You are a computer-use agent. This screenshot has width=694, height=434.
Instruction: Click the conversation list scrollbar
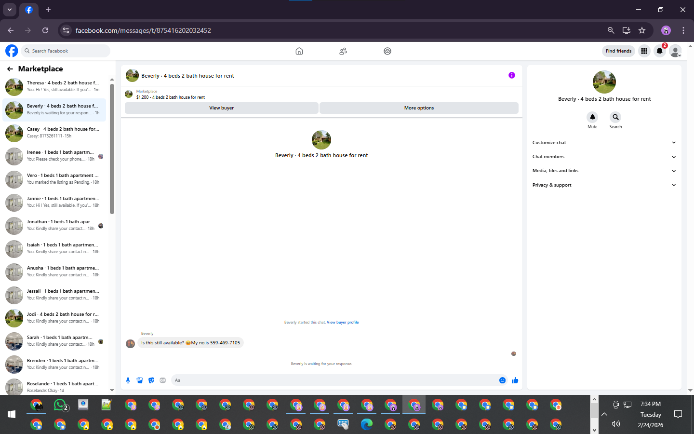click(x=112, y=149)
